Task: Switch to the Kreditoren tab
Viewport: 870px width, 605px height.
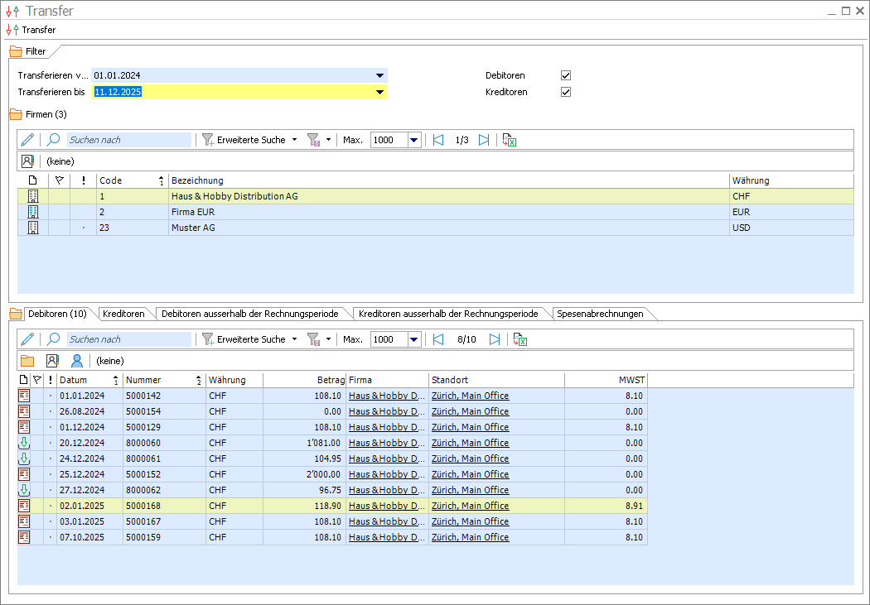Action: click(x=123, y=314)
